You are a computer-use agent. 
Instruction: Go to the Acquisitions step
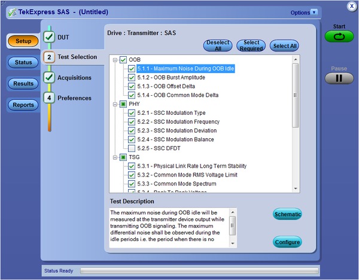(74, 78)
